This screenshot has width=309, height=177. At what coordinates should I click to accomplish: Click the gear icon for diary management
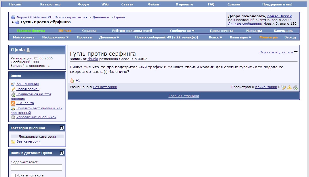click(x=13, y=117)
